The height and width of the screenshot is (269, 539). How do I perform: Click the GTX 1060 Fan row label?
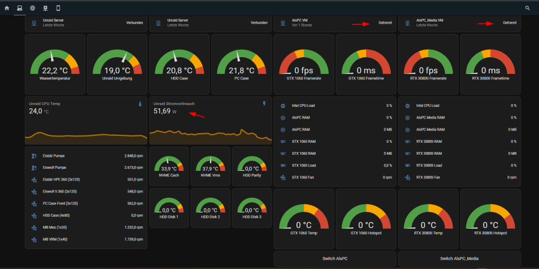click(302, 177)
